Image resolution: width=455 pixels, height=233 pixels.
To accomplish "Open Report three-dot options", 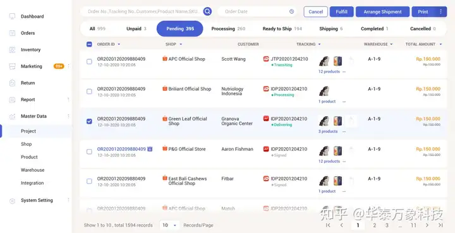I will tap(68, 100).
